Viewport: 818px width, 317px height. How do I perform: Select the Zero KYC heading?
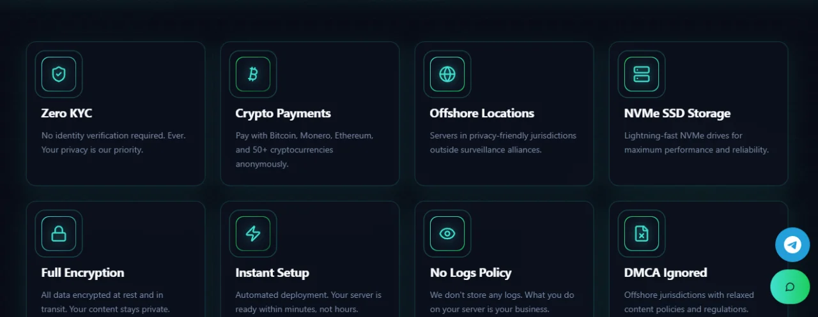point(67,114)
